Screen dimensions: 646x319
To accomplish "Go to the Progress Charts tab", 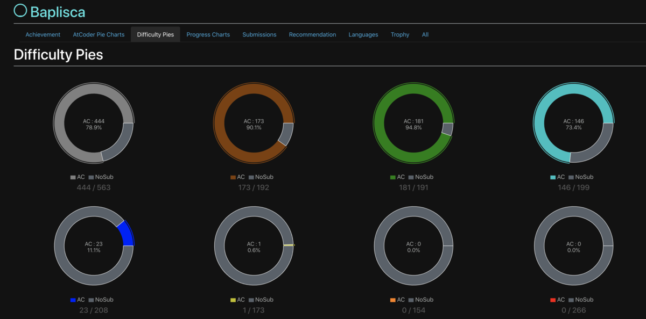I will (208, 34).
